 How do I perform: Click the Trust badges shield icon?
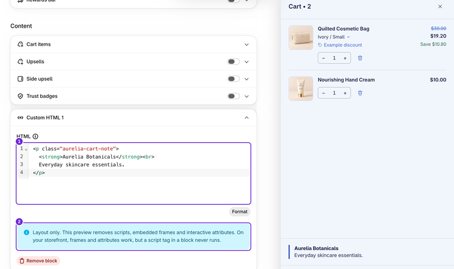(x=20, y=96)
